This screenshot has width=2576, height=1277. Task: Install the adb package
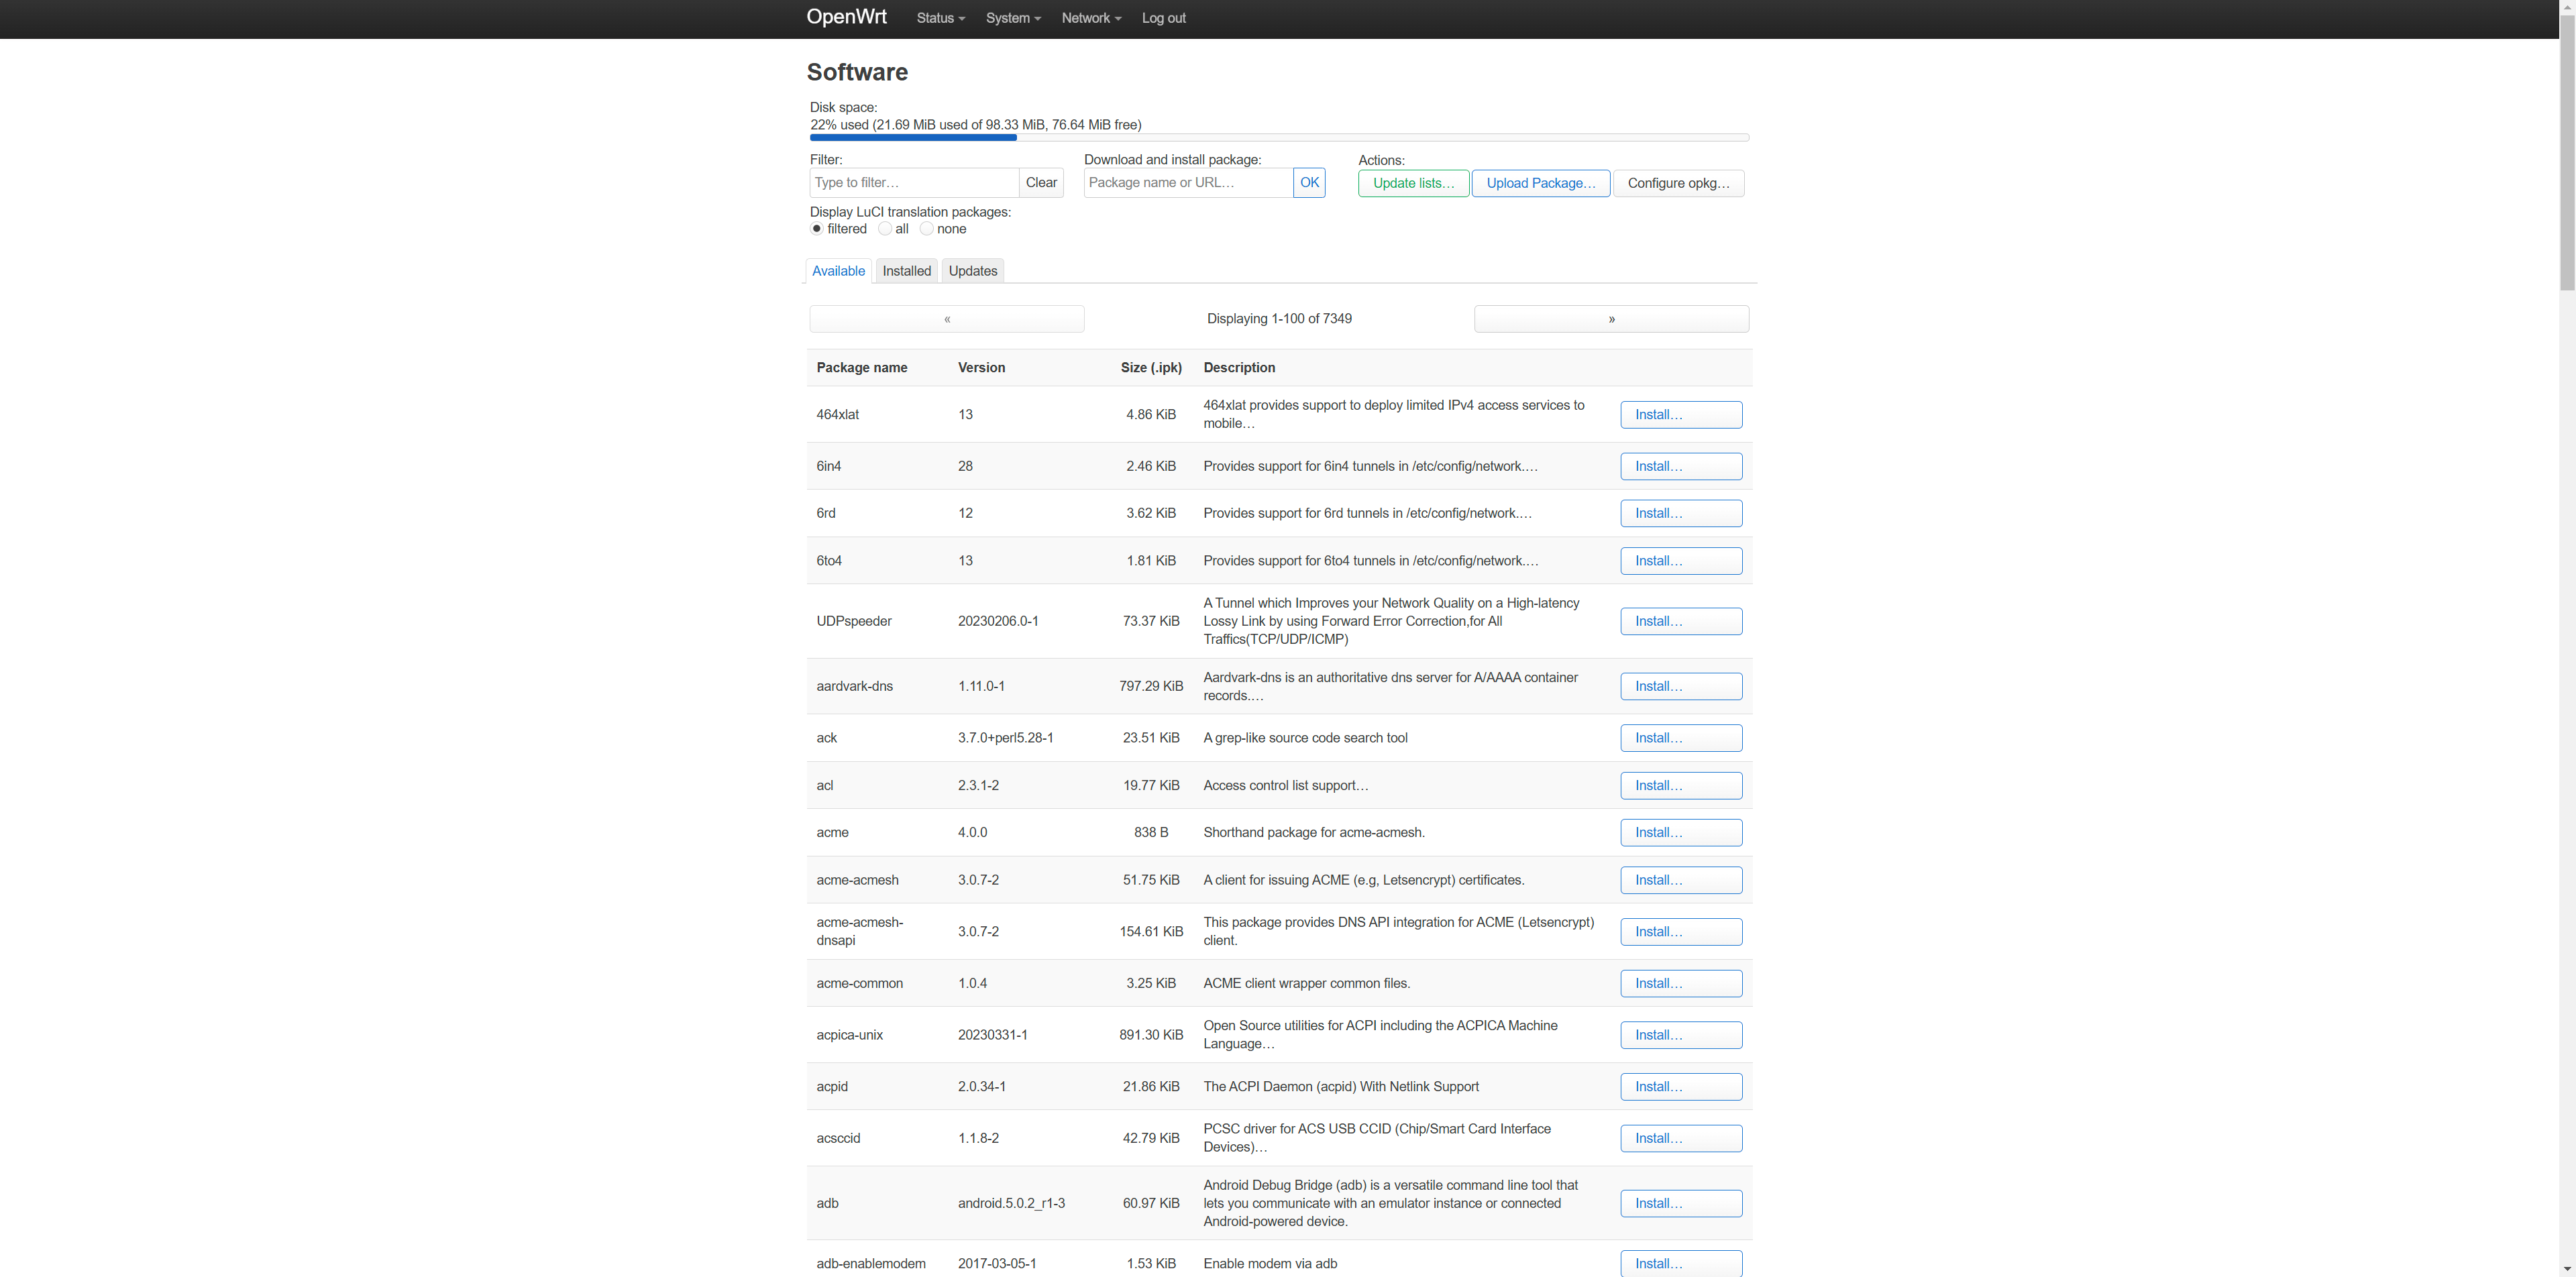[1681, 1203]
